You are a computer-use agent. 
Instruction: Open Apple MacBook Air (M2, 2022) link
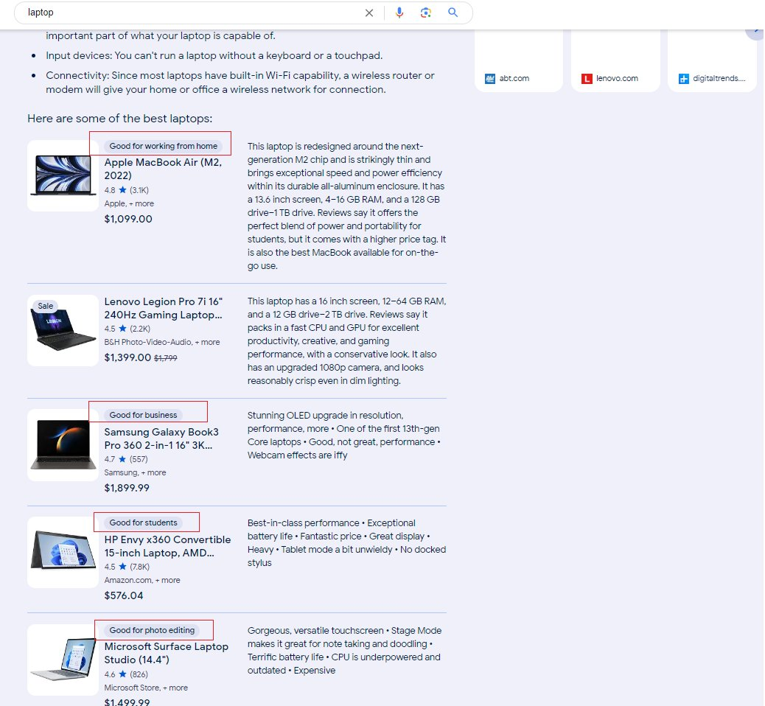point(162,169)
